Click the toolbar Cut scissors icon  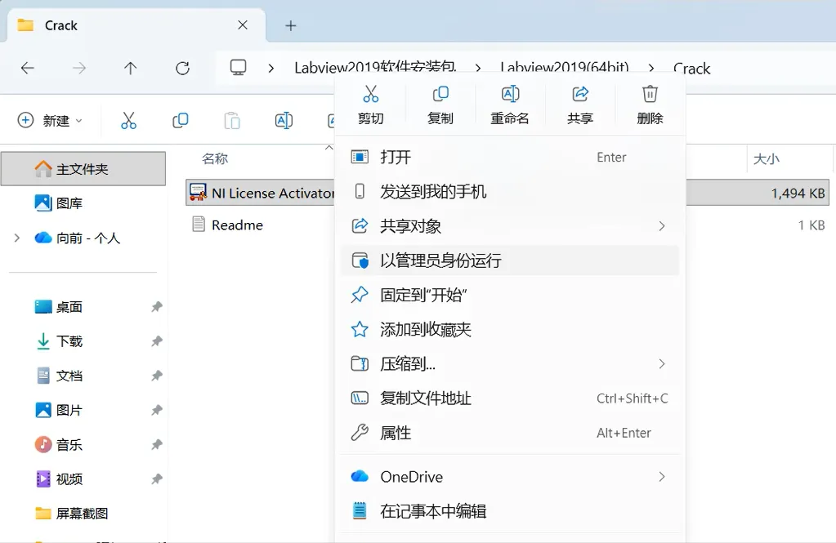tap(128, 120)
